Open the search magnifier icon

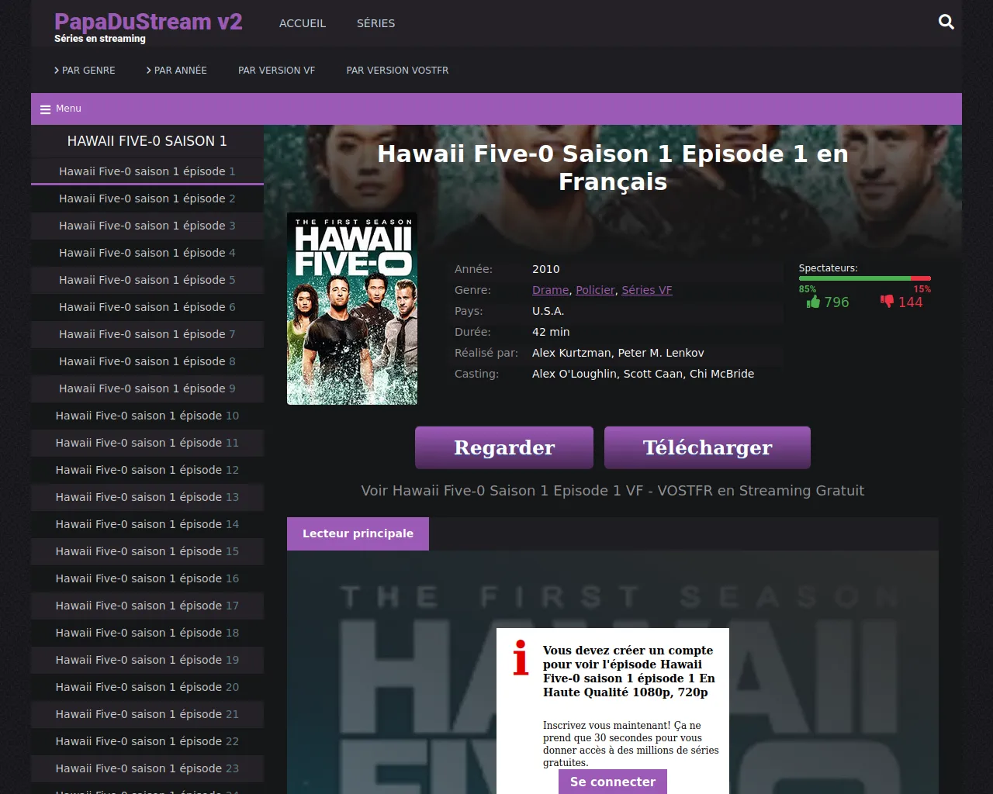point(946,22)
